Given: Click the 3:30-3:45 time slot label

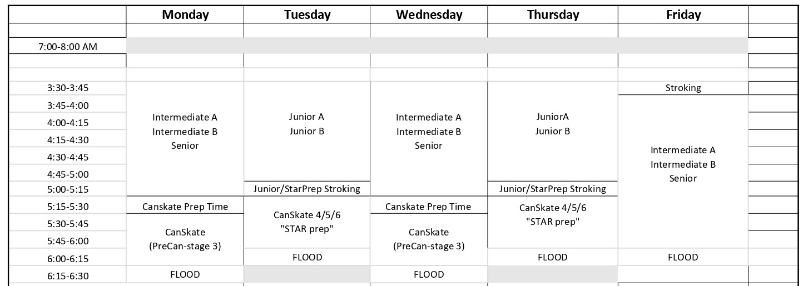Looking at the screenshot, I should click(68, 88).
